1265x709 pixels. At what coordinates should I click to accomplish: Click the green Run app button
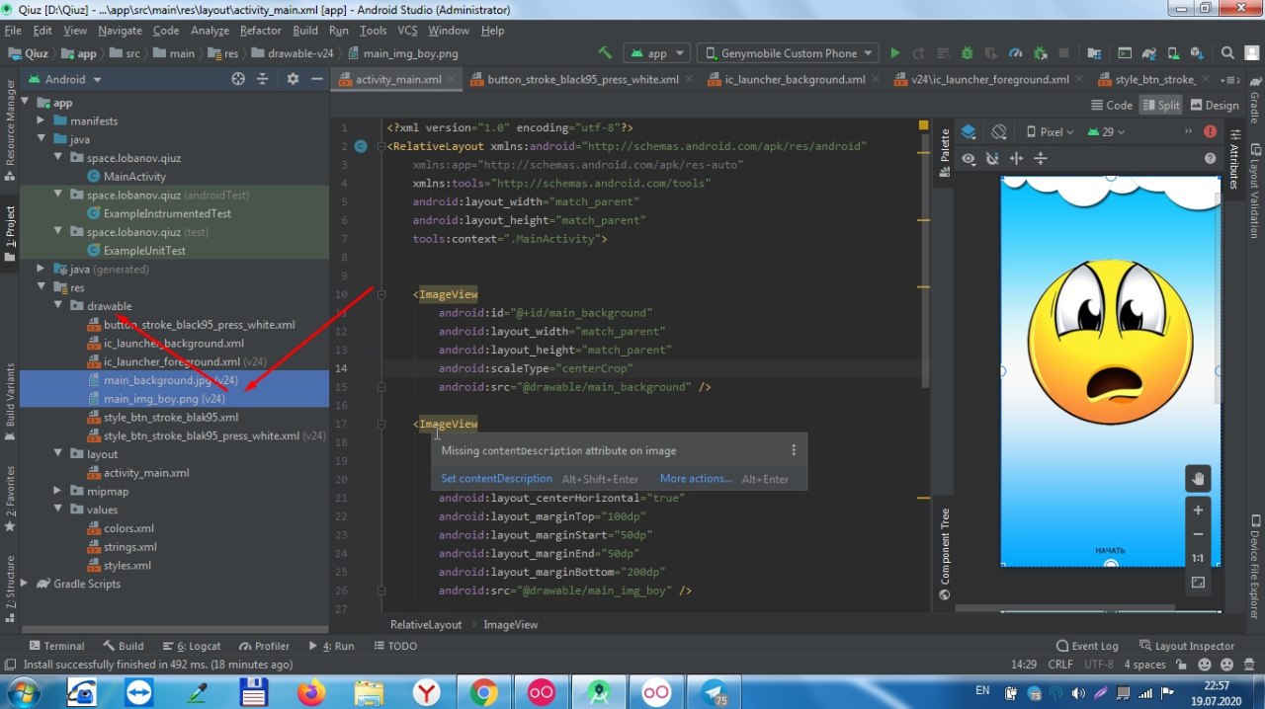click(x=895, y=53)
